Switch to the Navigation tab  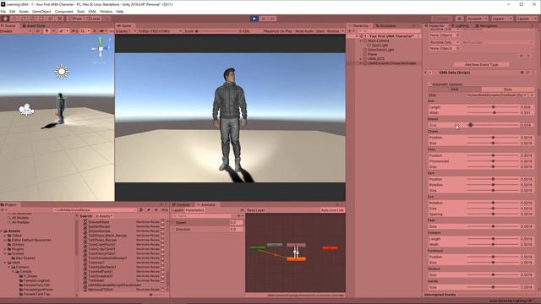487,26
